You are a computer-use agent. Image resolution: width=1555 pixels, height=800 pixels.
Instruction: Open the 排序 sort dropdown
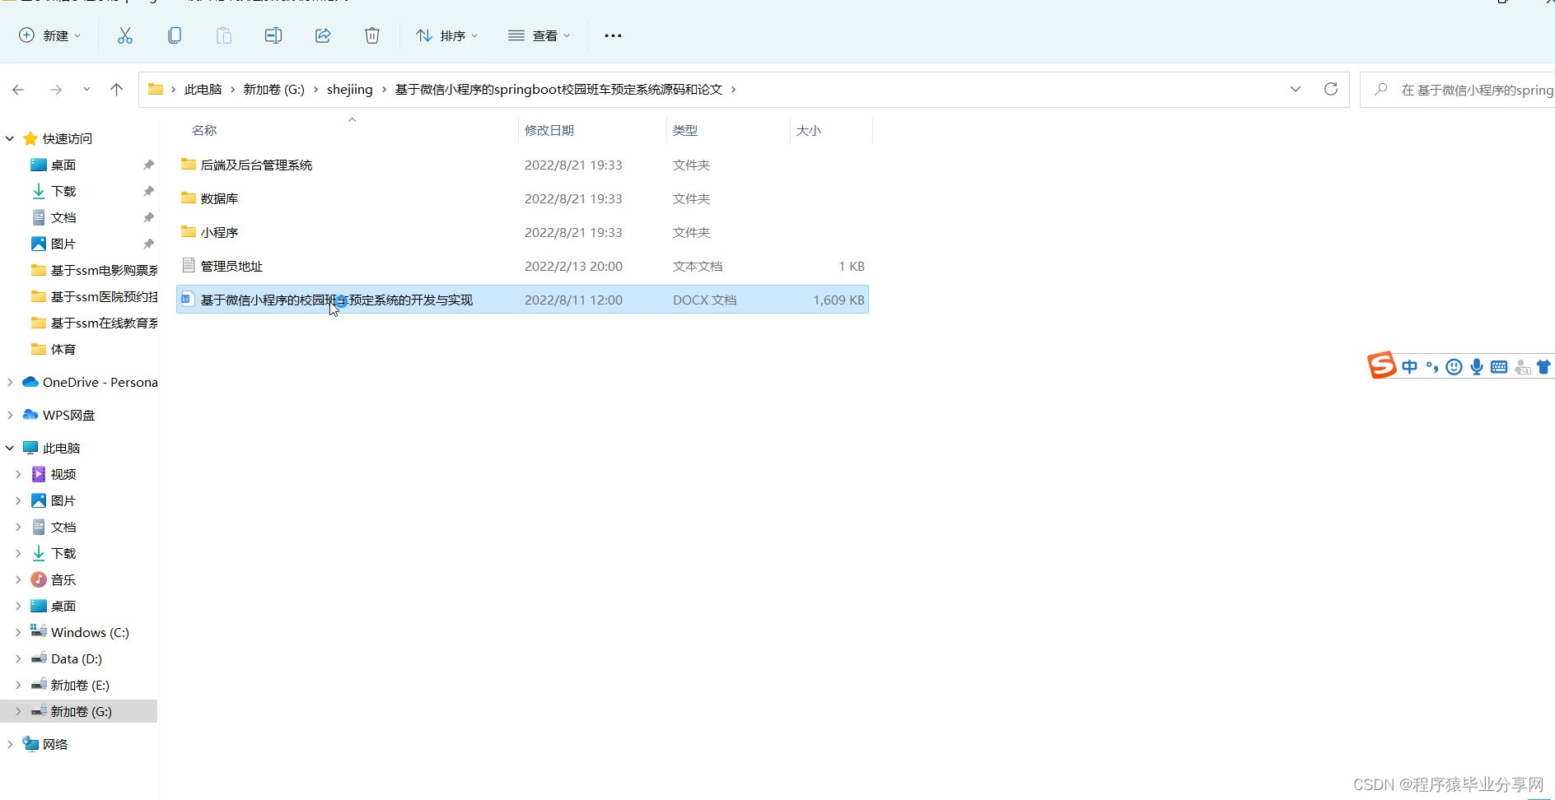(x=446, y=35)
